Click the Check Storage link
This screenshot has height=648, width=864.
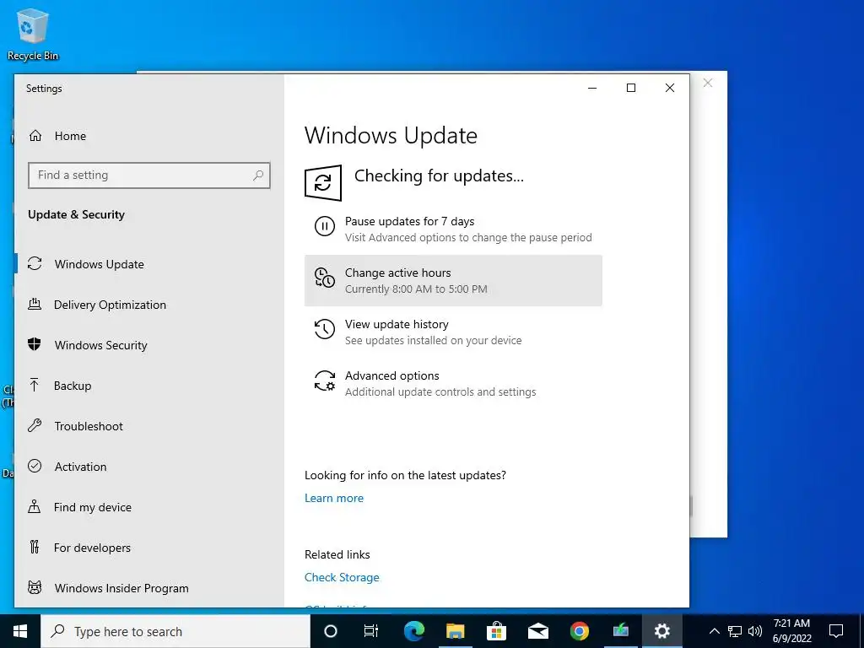[x=342, y=577]
